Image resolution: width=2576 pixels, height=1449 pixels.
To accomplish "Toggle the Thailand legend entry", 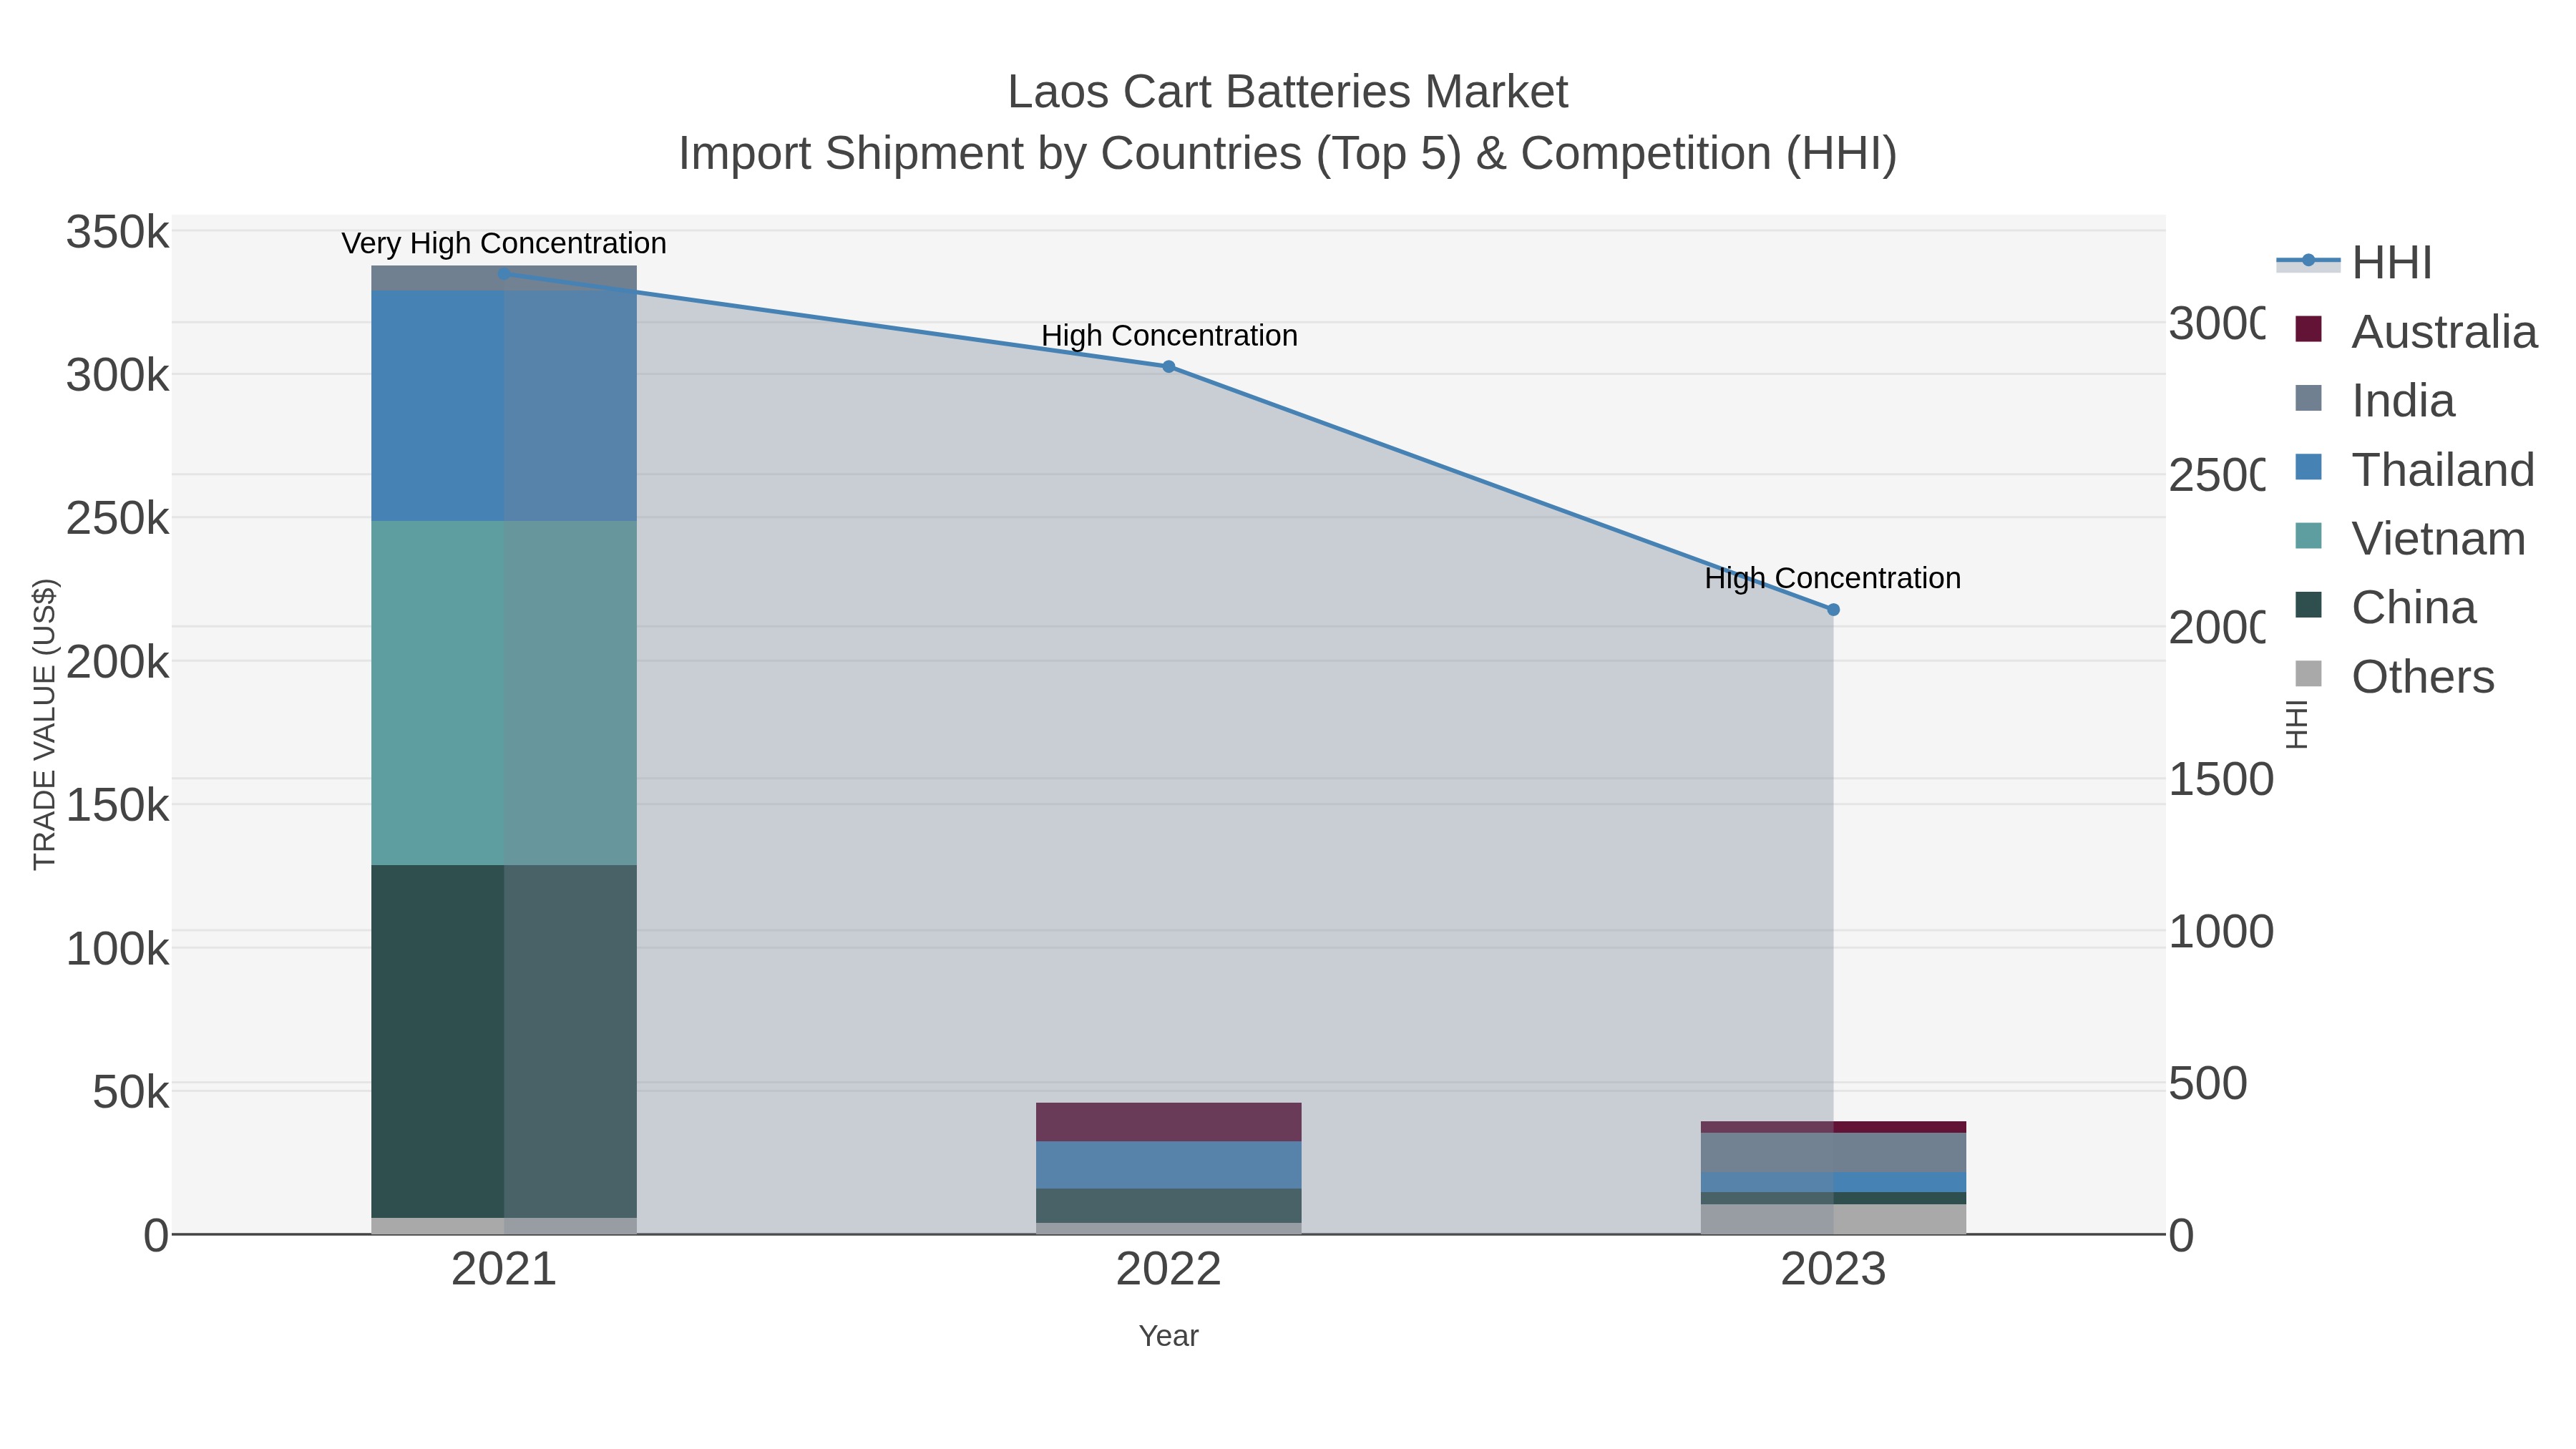I will point(2415,470).
